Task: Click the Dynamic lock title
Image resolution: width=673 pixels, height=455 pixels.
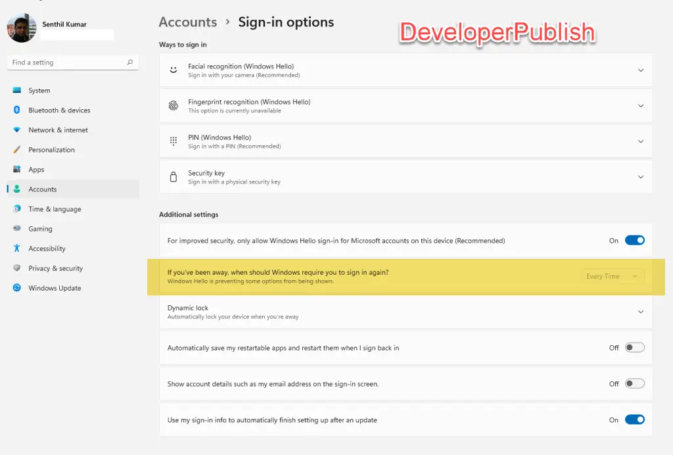Action: pos(187,308)
